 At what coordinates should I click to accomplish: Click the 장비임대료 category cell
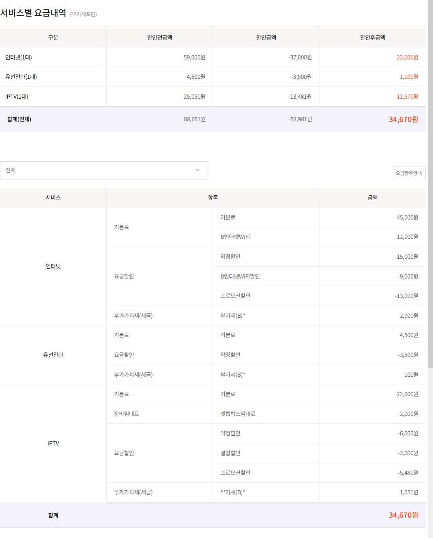[126, 414]
